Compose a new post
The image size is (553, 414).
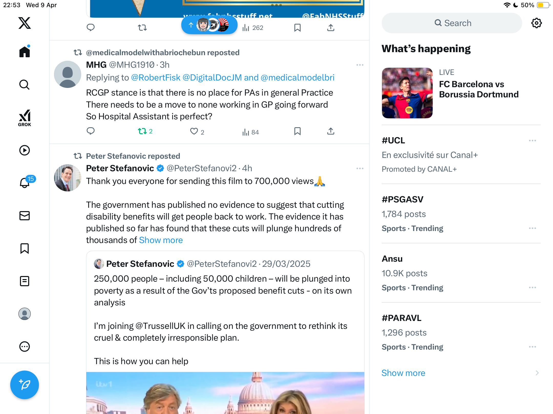pyautogui.click(x=25, y=385)
